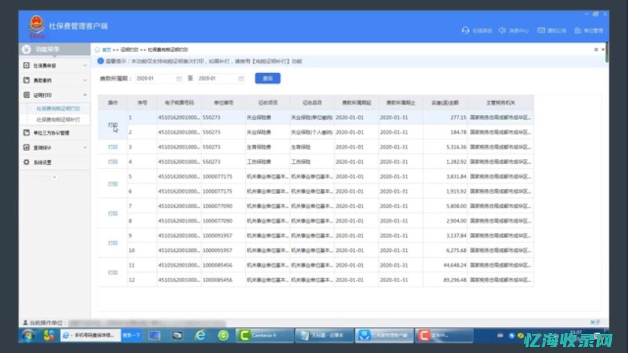Image resolution: width=628 pixels, height=353 pixels.
Task: Click the home icon in breadcrumb
Action: [x=98, y=50]
